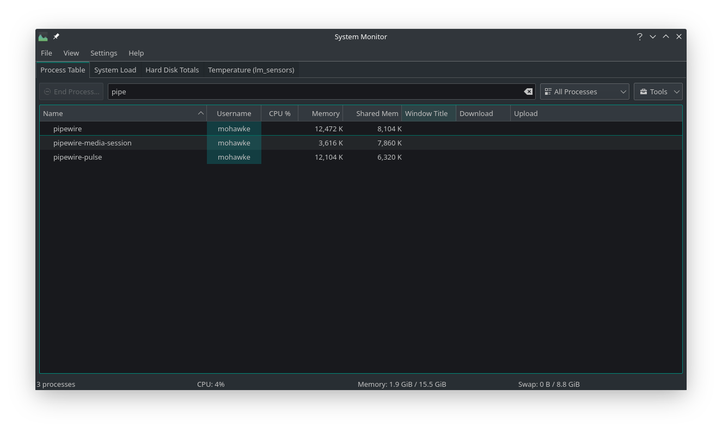Switch to the System Load tab
Image resolution: width=722 pixels, height=432 pixels.
(x=115, y=70)
